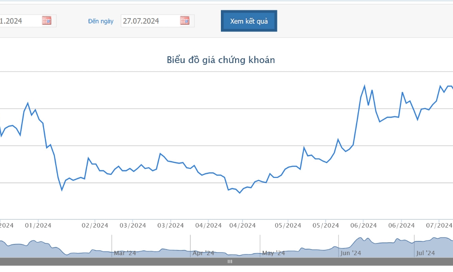Click the 'Đến ngày' label
453x272 pixels.
101,21
